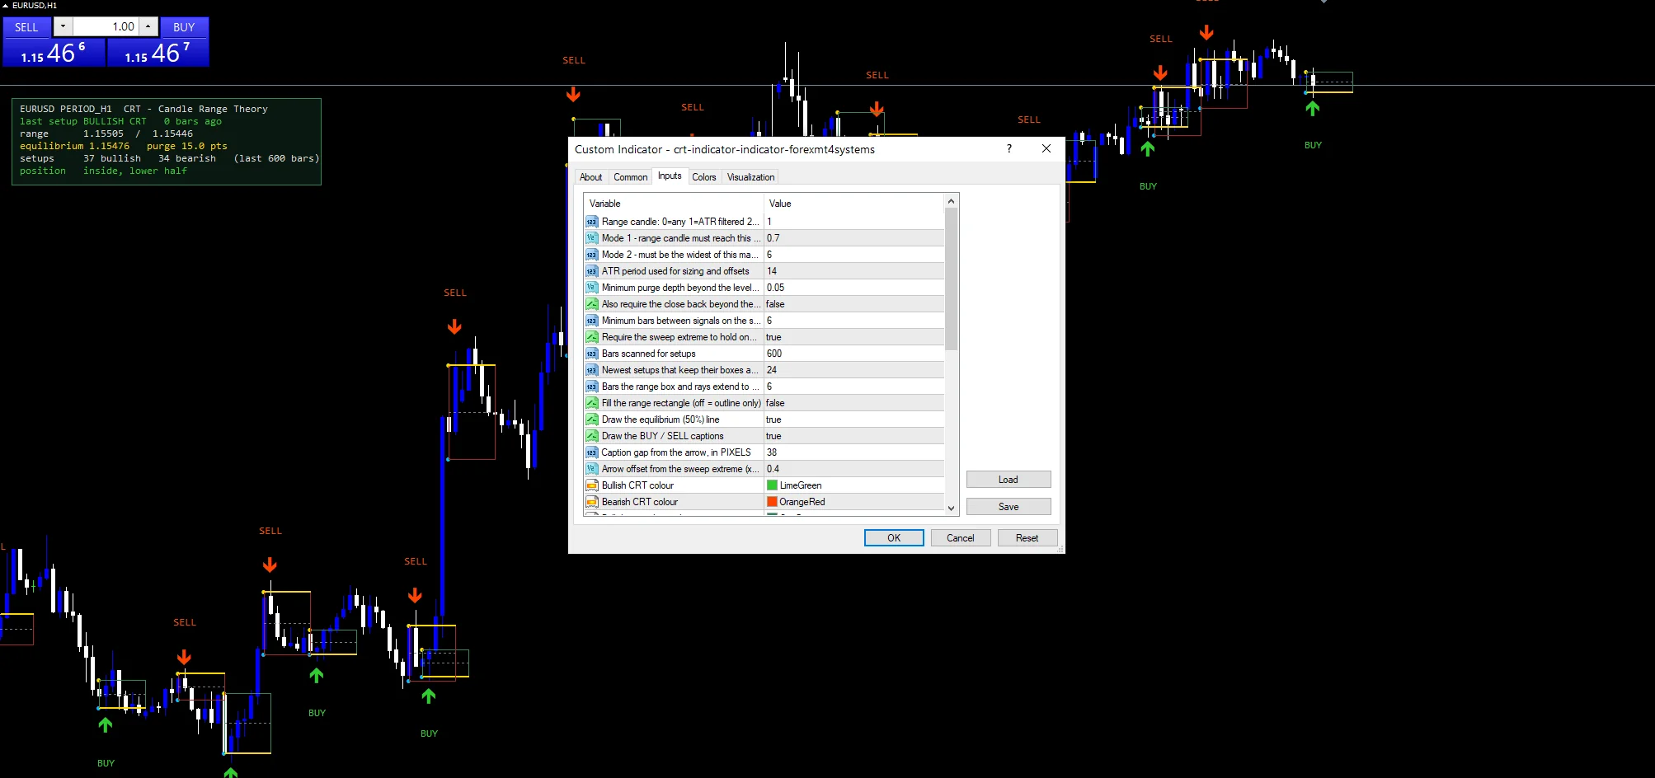
Task: Click the Cancel button
Action: 960,538
